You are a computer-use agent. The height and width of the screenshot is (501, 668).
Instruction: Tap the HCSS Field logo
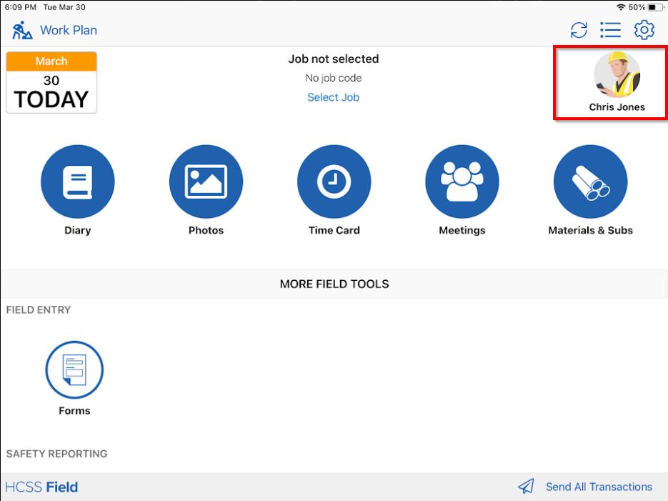41,487
